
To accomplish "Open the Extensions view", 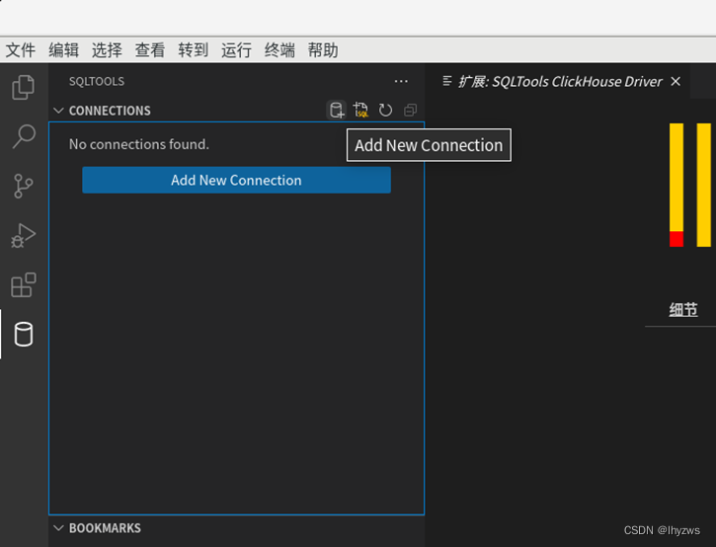I will pyautogui.click(x=24, y=285).
